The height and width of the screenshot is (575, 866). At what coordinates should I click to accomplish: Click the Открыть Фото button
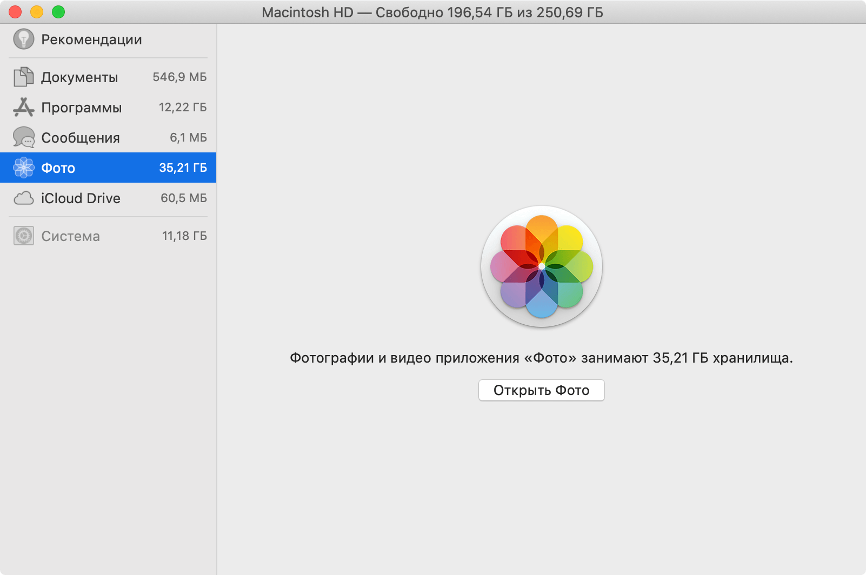pyautogui.click(x=541, y=390)
